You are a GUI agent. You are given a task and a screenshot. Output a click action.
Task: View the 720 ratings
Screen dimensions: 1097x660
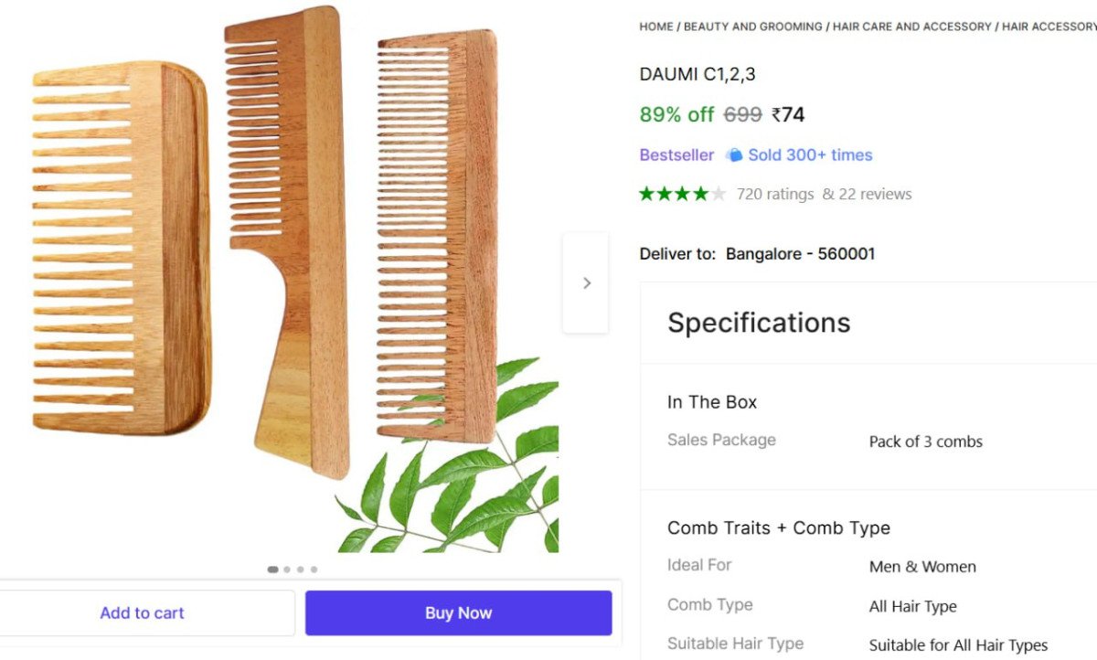(x=775, y=194)
